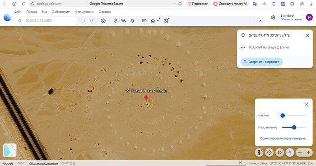Viewport: 316px width, 166px height.
Task: Click Сохранить в проекте button
Action: click(x=261, y=62)
